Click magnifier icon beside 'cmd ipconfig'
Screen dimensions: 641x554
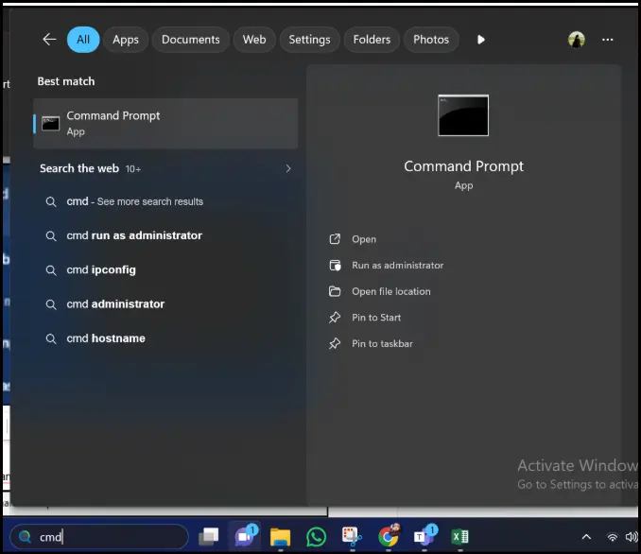click(x=51, y=270)
